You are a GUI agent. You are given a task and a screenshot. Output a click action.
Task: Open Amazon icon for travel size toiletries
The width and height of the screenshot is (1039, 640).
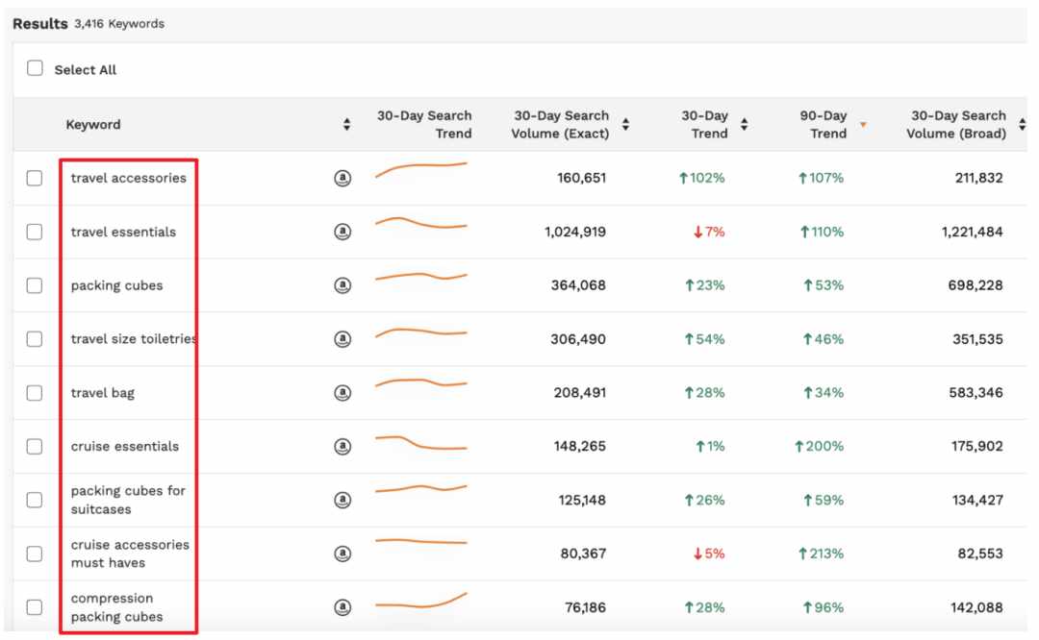[x=342, y=339]
